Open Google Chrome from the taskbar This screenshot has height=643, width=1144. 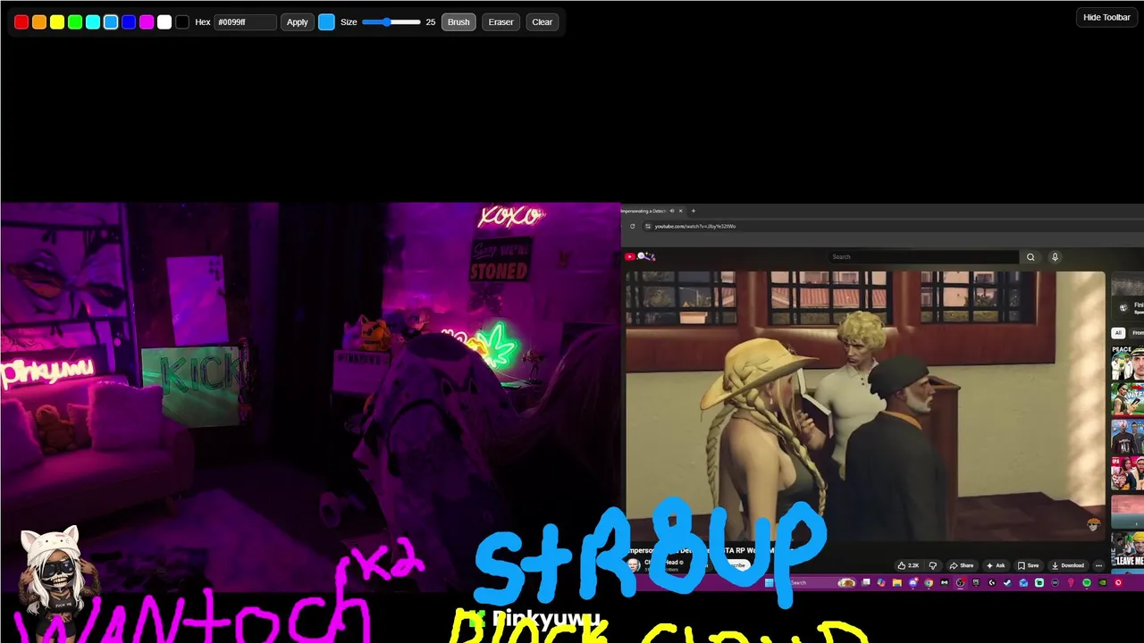(929, 583)
